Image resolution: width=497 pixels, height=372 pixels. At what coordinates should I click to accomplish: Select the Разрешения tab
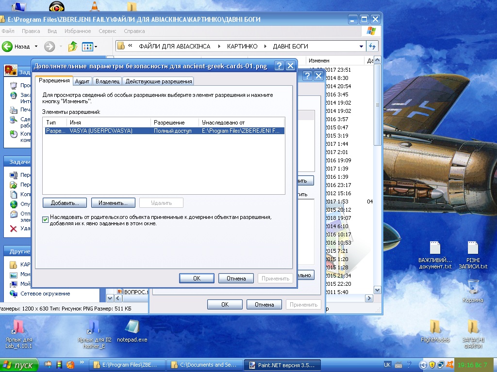click(x=54, y=80)
